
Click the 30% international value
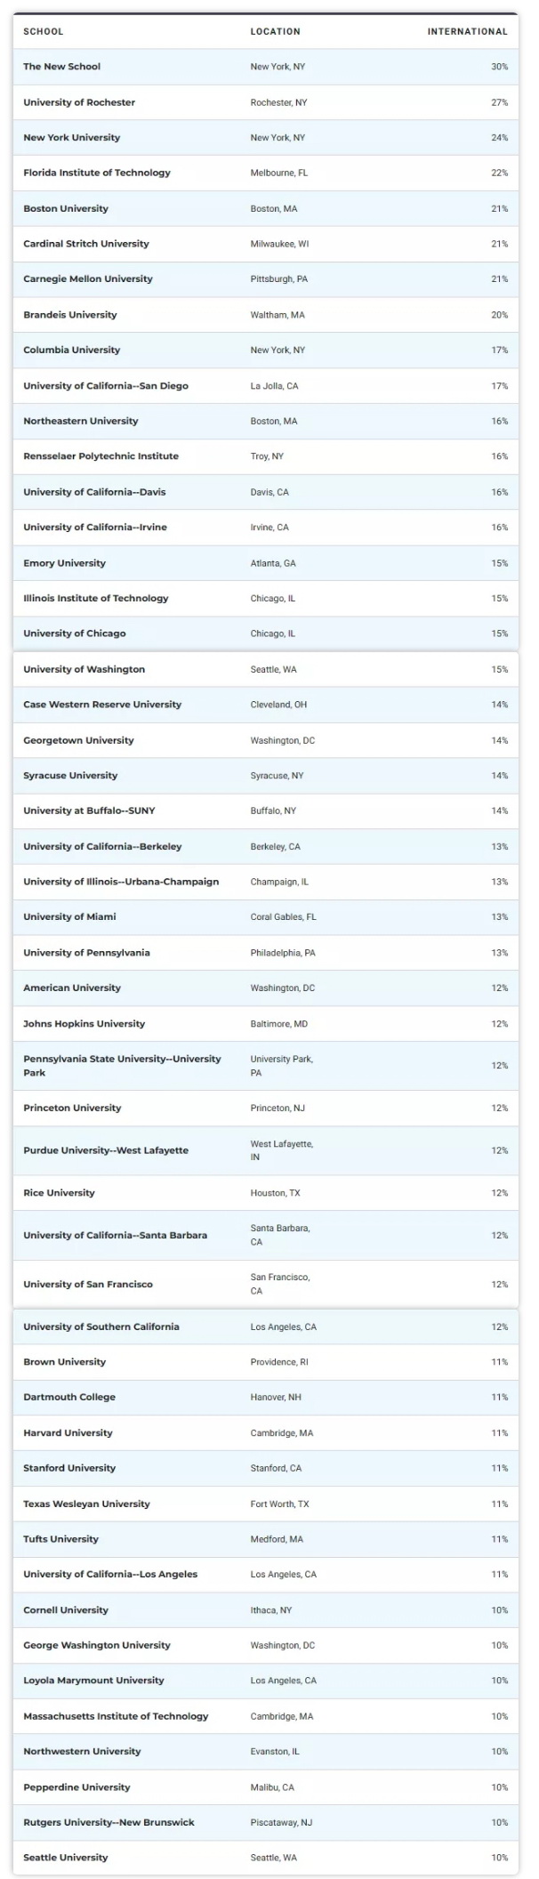[x=499, y=67]
